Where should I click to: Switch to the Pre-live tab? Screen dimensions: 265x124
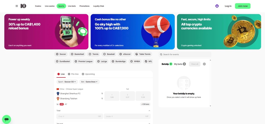73,74
